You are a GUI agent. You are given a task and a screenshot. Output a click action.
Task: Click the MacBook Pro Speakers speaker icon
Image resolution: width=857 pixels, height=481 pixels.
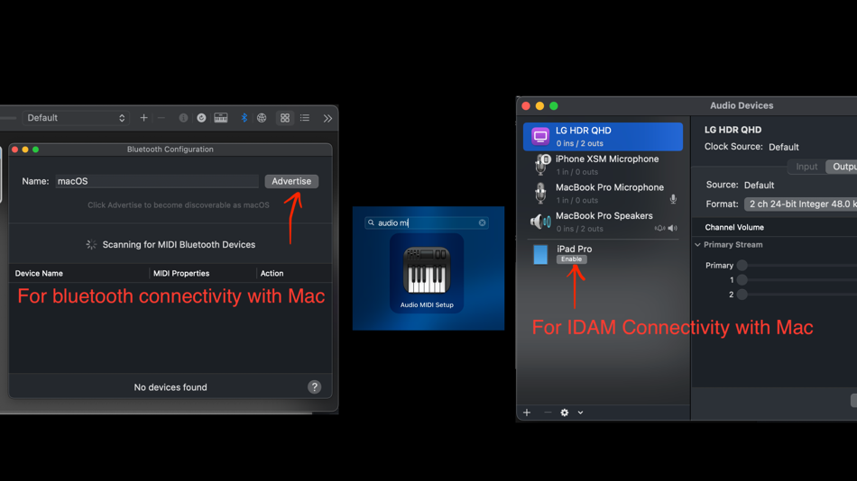coord(540,222)
